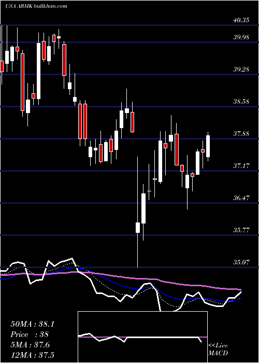
Task: Click the '12MA : 37.5' readout
Action: 32,355
